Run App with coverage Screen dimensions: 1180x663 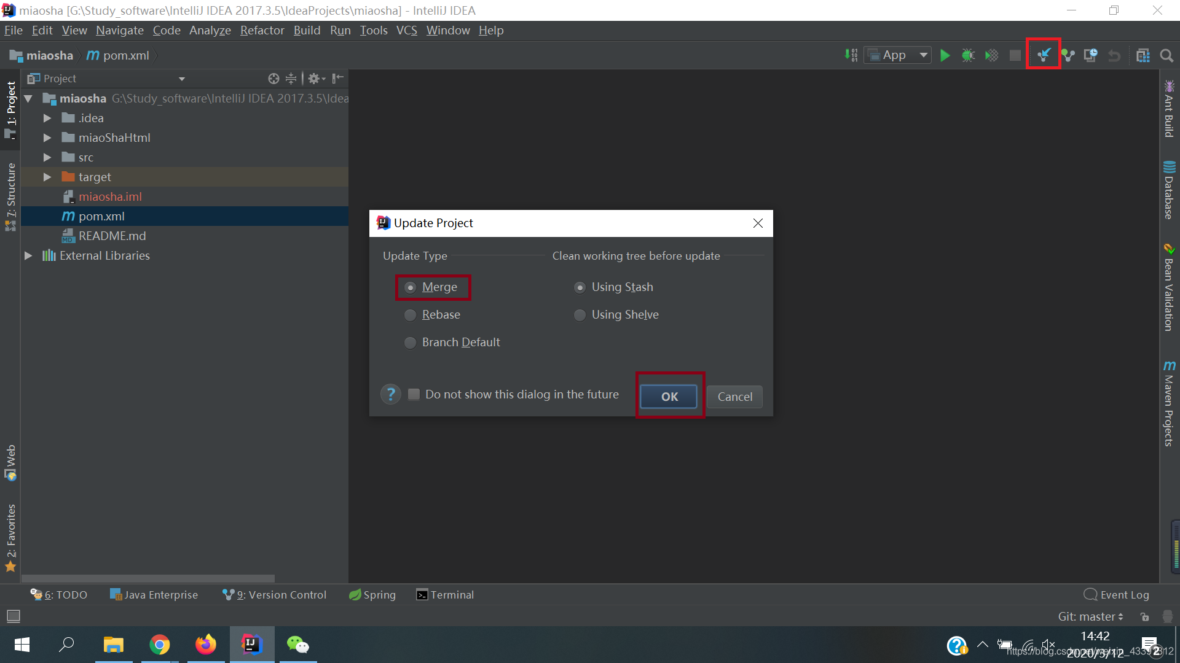(x=991, y=55)
